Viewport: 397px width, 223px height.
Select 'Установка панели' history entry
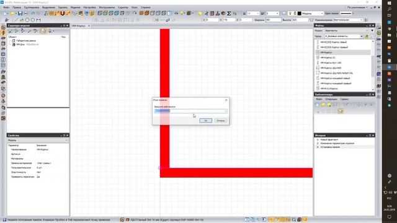coord(330,147)
